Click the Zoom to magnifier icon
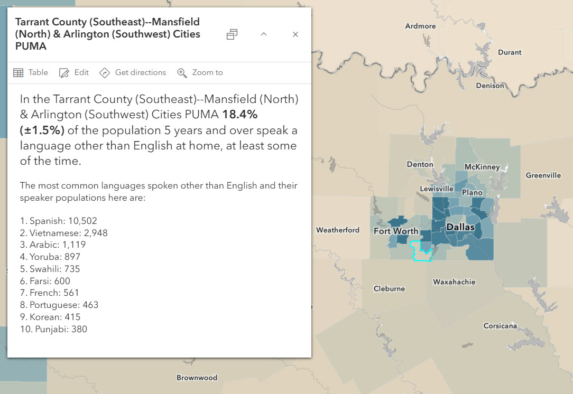 coord(182,73)
